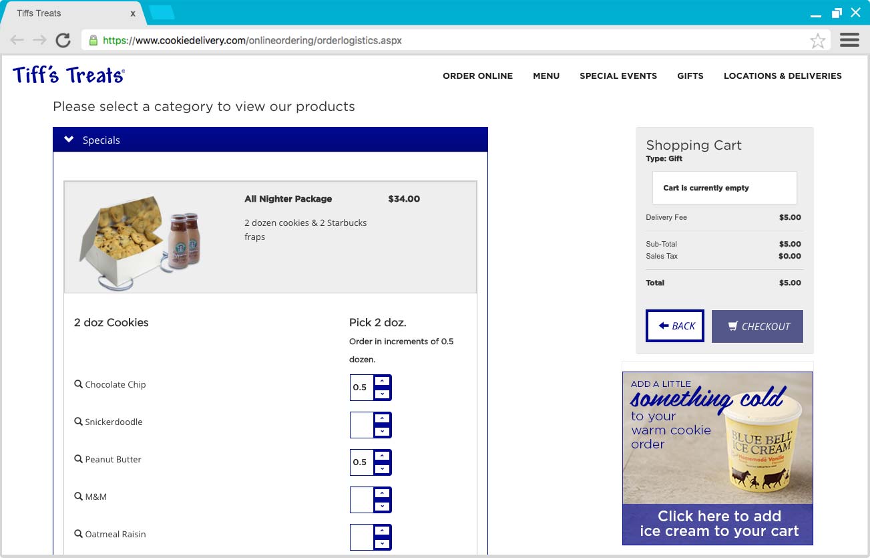Increase M&M quantity with up arrow

click(382, 493)
